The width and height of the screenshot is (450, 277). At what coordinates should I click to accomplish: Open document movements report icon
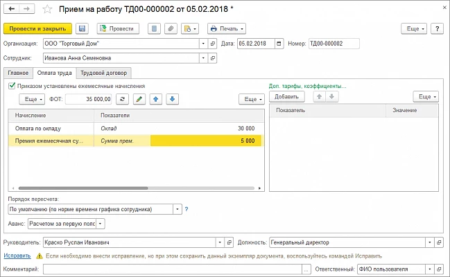(x=154, y=28)
